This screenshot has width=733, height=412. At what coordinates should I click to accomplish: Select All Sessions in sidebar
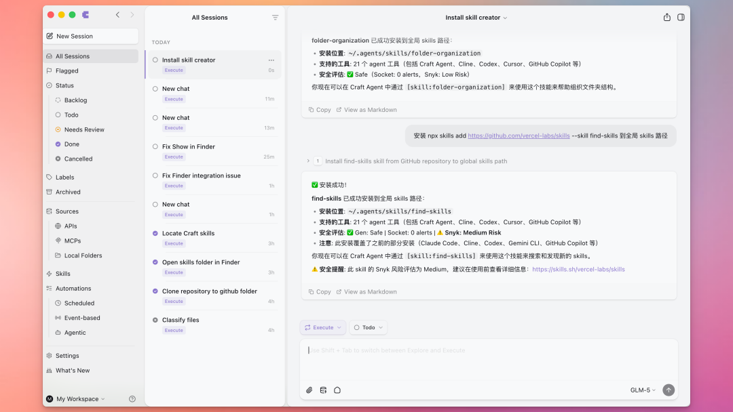pyautogui.click(x=91, y=56)
